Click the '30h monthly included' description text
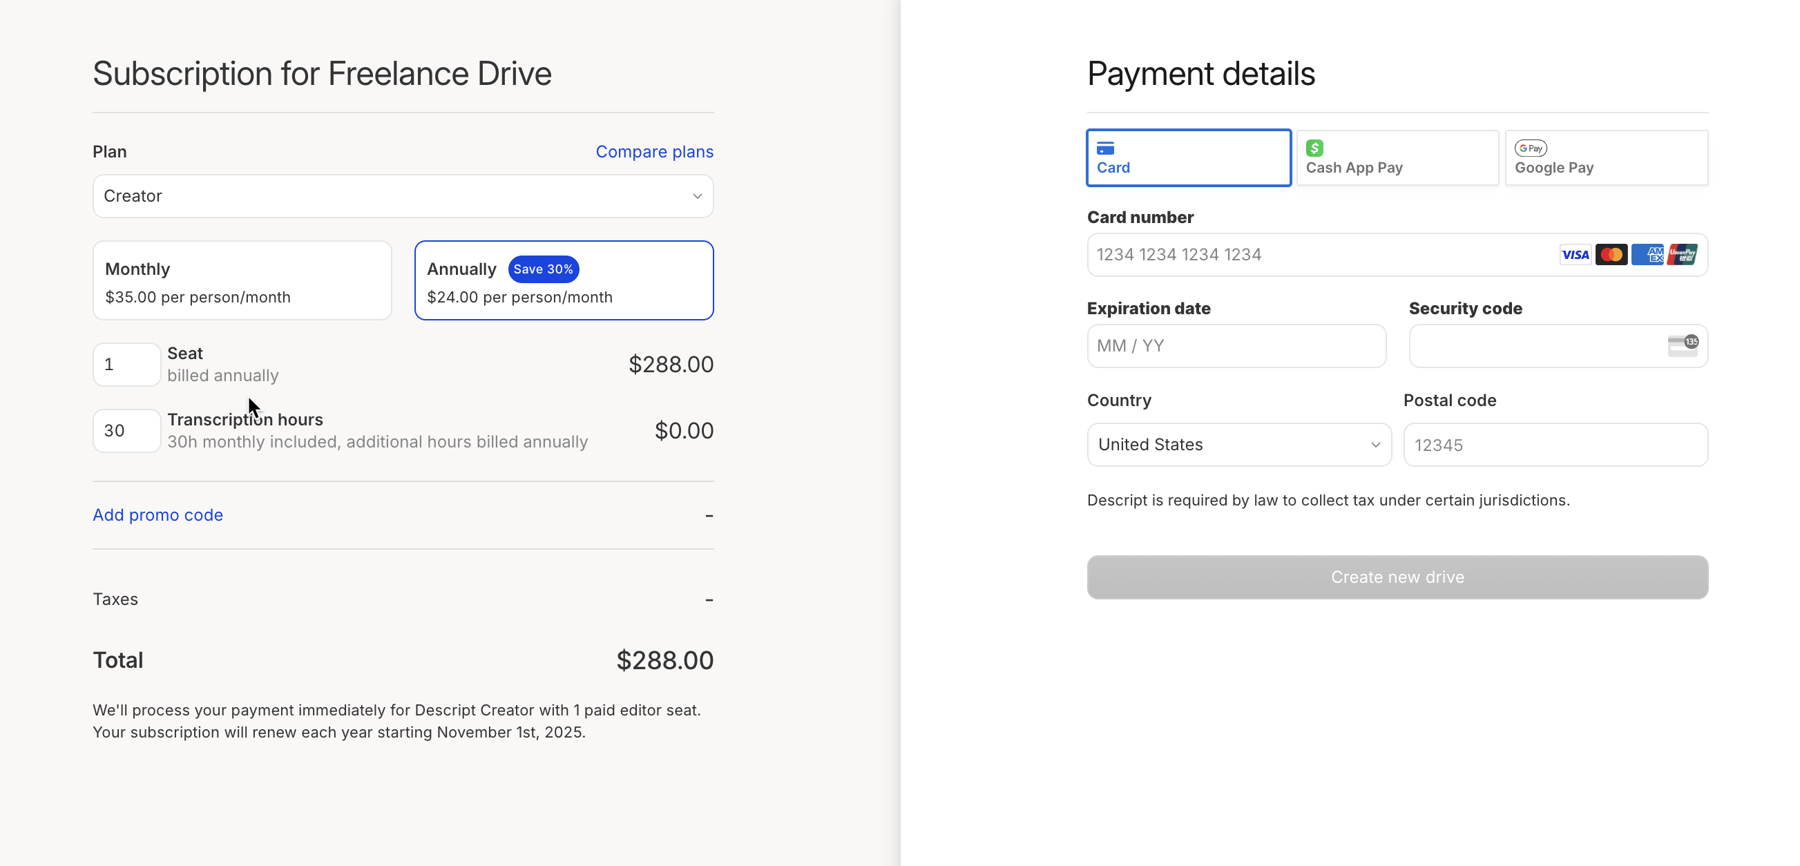 pos(377,442)
